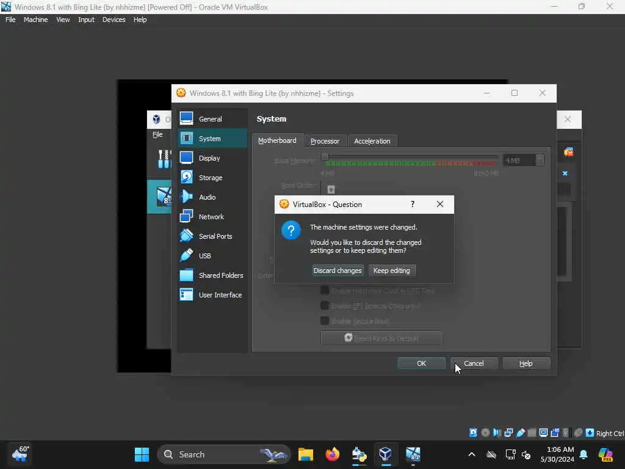Viewport: 625px width, 469px height.
Task: Open File Explorer from the taskbar
Action: tap(306, 454)
